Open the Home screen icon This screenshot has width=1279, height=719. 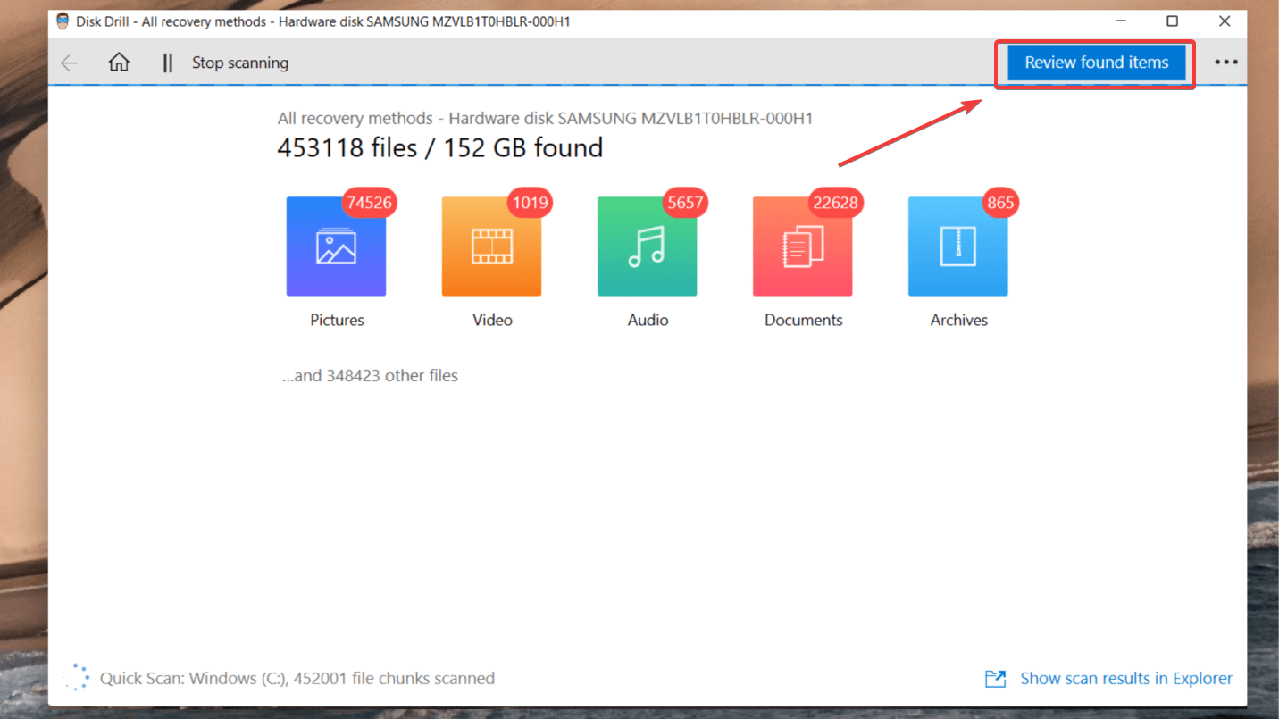point(119,63)
